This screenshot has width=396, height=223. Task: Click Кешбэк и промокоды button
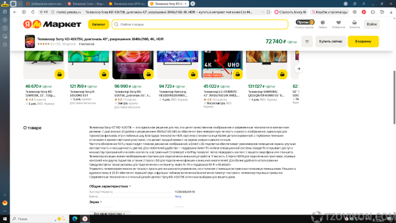pos(330,12)
